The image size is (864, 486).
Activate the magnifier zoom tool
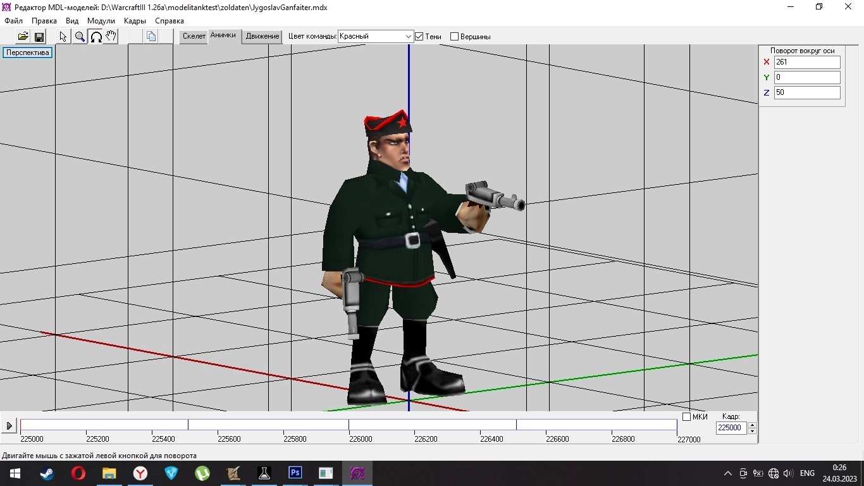80,37
